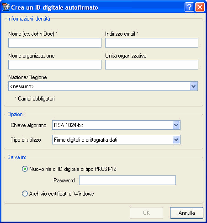
Task: Click the Informazioni identità group heading
Action: [x=29, y=19]
